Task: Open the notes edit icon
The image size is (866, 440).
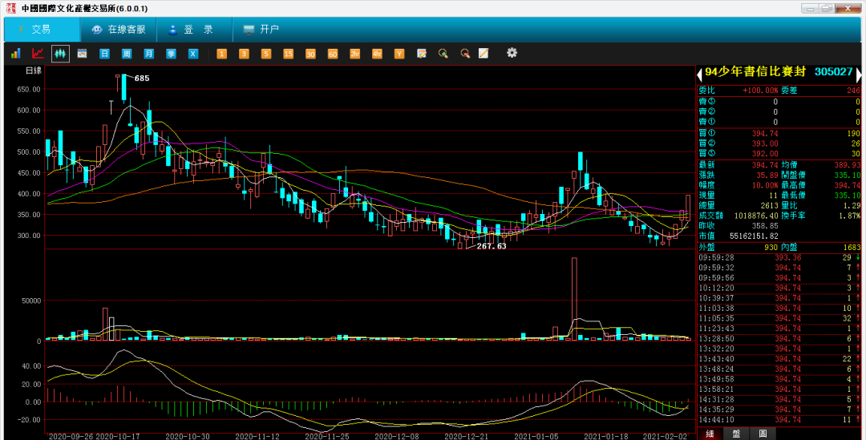Action: (422, 54)
